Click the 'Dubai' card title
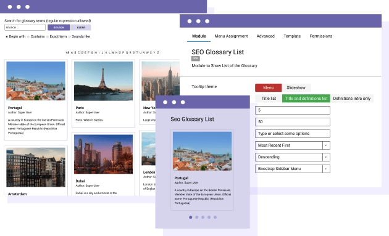This screenshot has width=389, height=236. [x=80, y=181]
